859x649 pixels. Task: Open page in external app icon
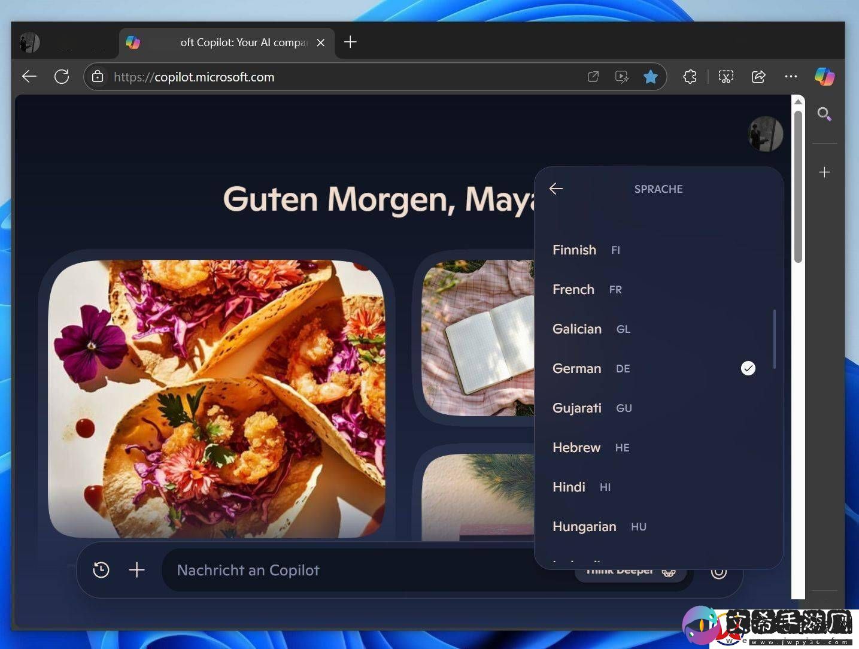coord(593,77)
